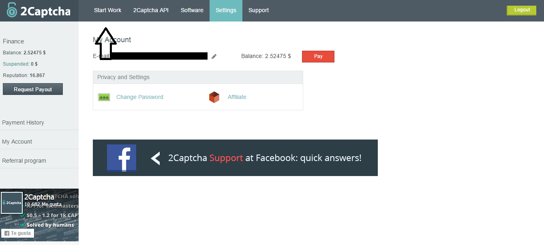Click the Finance heading in sidebar
This screenshot has height=245, width=544.
coord(13,41)
